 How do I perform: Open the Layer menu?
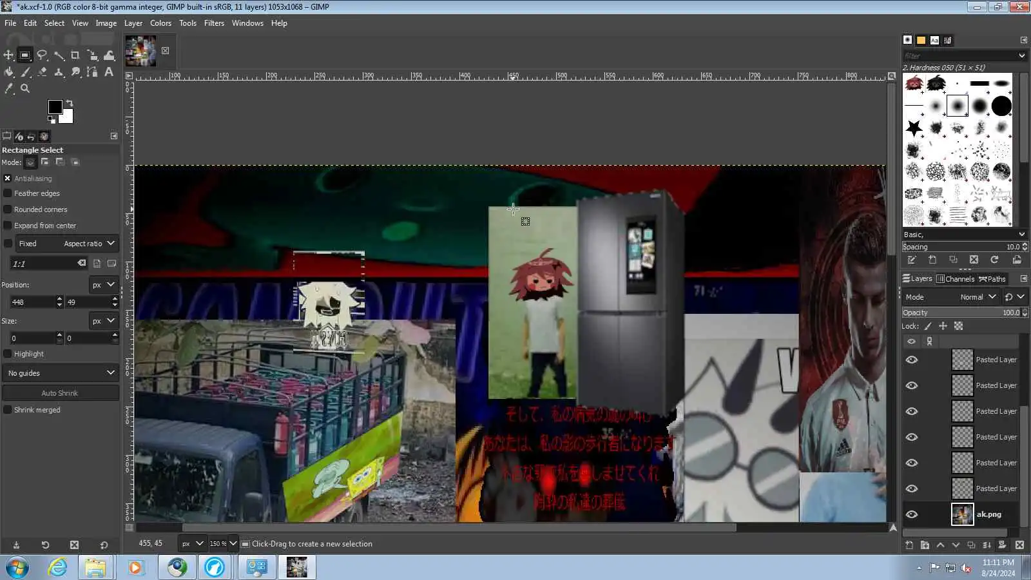tap(133, 23)
